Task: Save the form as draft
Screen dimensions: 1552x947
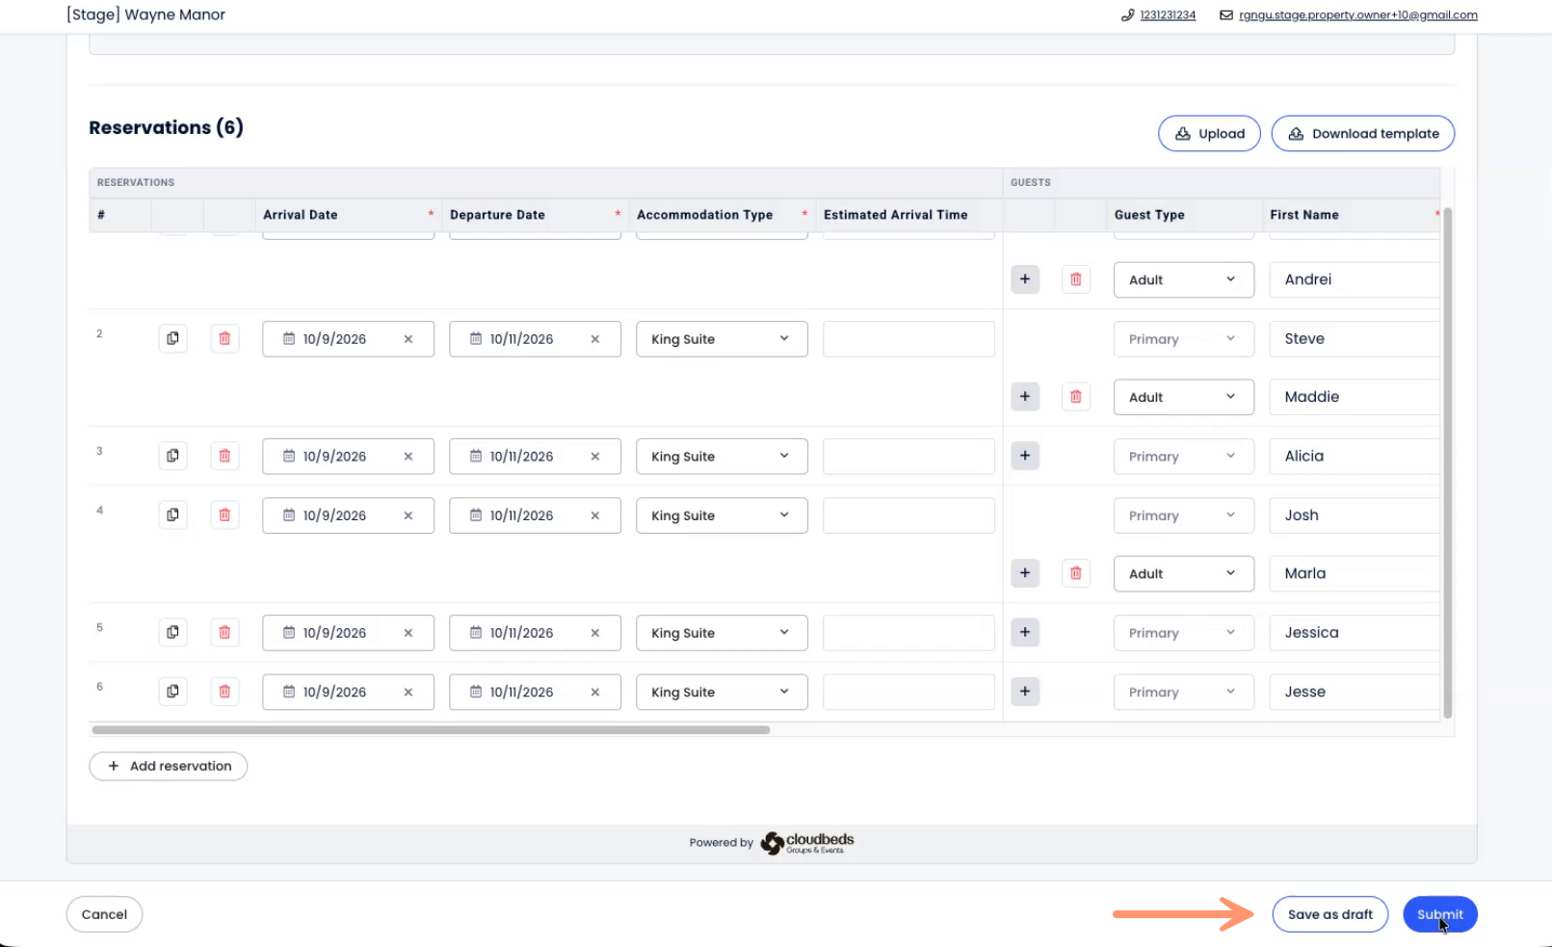Action: [1329, 914]
